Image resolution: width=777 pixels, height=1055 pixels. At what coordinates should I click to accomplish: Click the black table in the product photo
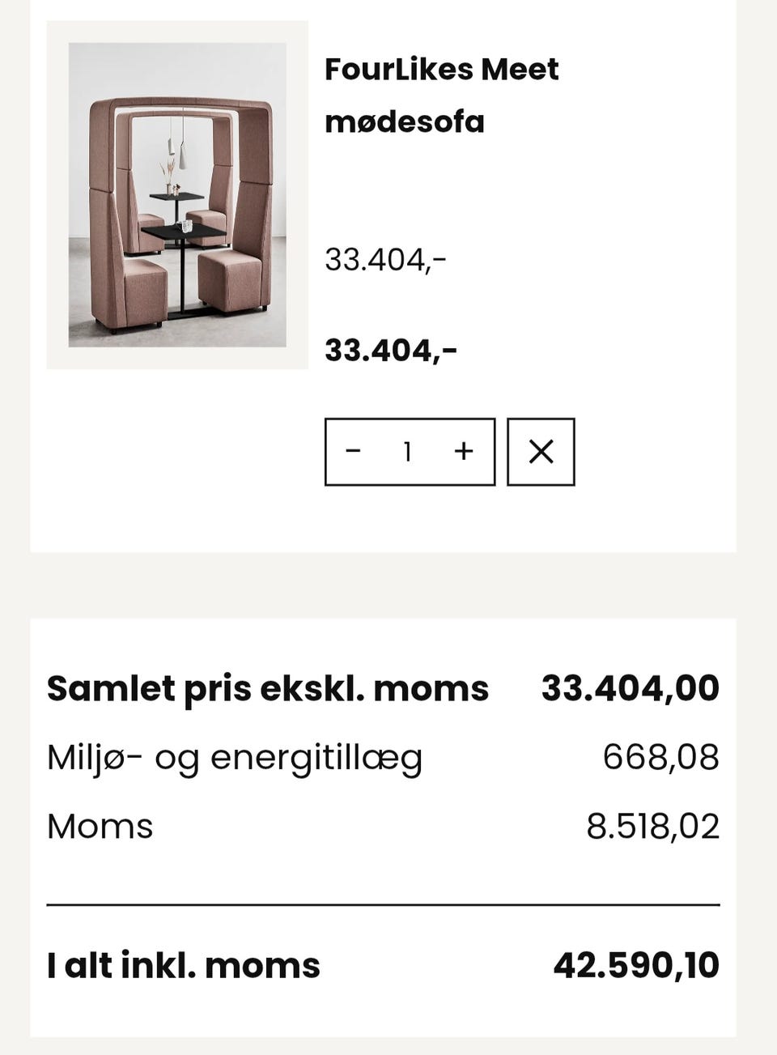pos(184,232)
